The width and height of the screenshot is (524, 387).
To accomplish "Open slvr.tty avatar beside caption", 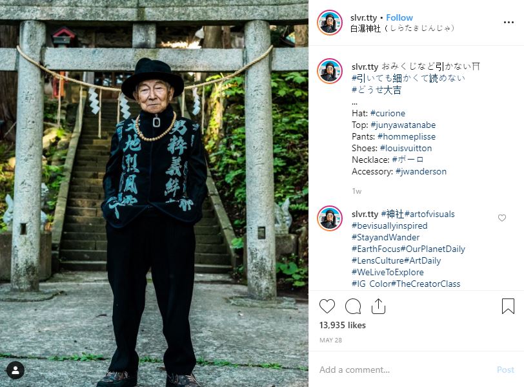I will [x=330, y=71].
